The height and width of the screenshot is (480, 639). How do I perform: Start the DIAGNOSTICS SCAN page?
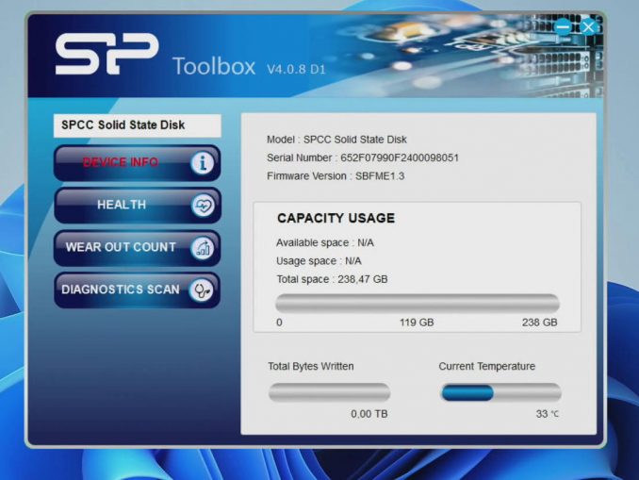click(x=121, y=290)
